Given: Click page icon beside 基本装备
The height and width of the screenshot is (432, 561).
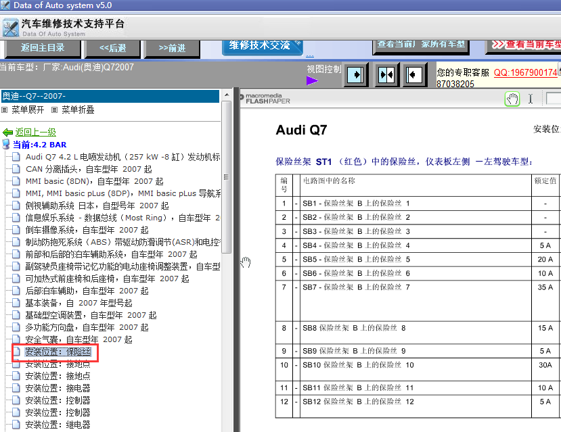Looking at the screenshot, I should [16, 302].
